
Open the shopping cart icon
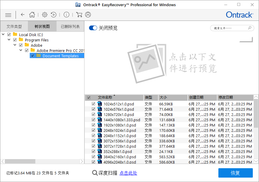point(79,15)
